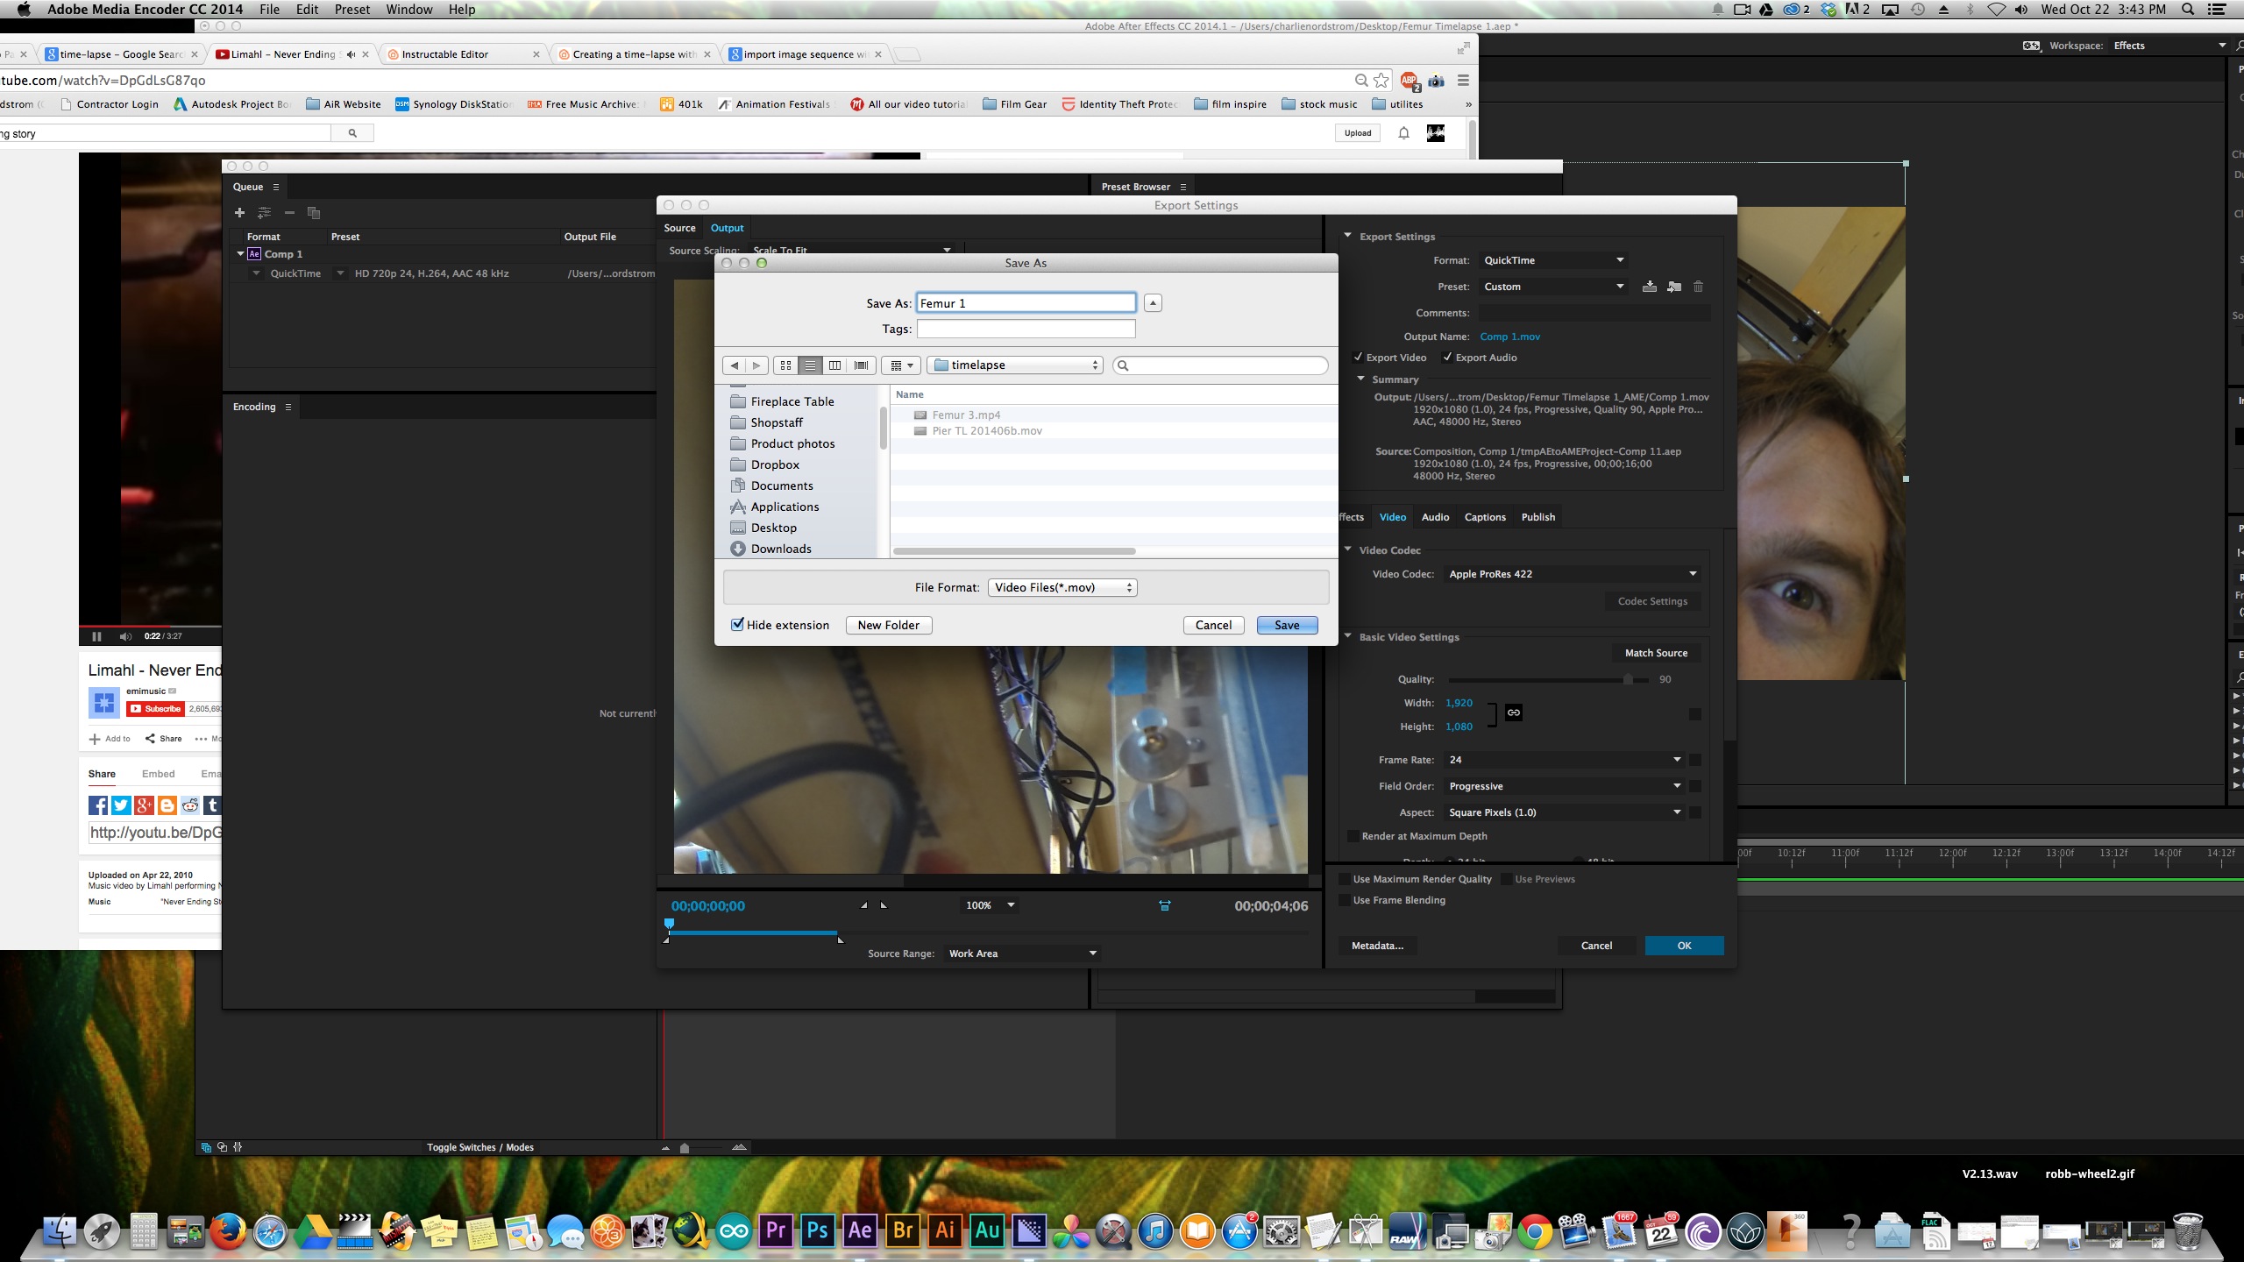Click Preset Browser panel menu icon

1183,187
